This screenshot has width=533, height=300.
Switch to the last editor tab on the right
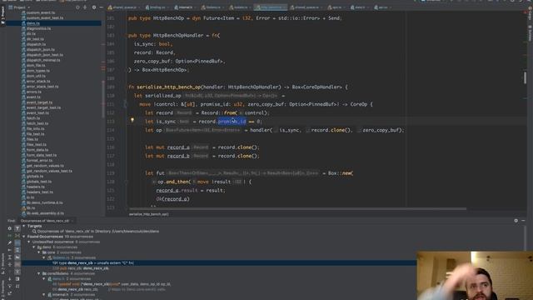coord(383,7)
